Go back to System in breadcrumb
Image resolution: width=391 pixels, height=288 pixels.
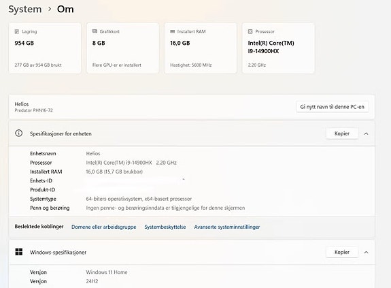[x=25, y=10]
